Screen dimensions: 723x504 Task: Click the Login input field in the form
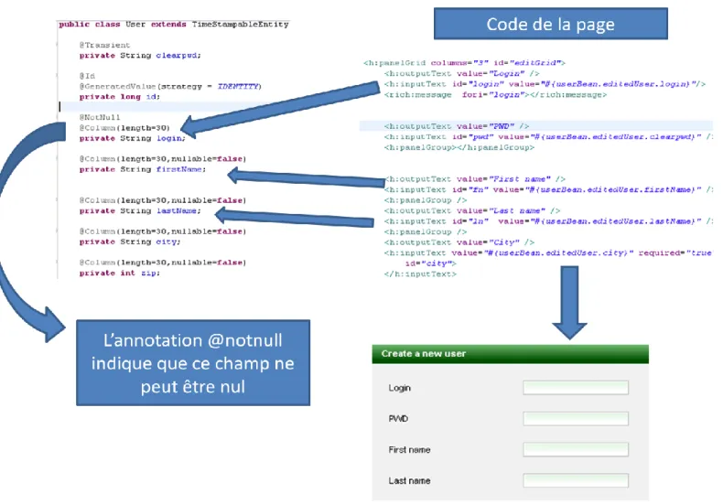tap(576, 388)
